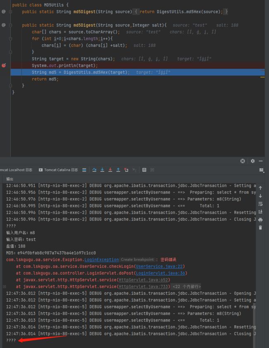Click the console down arrow icon
269x348 pixels.
click(260, 196)
